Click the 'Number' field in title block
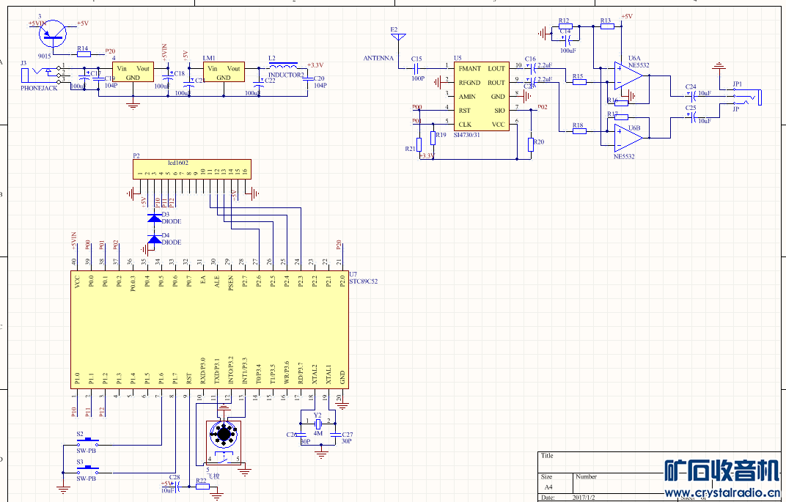This screenshot has height=502, width=786. click(x=586, y=477)
